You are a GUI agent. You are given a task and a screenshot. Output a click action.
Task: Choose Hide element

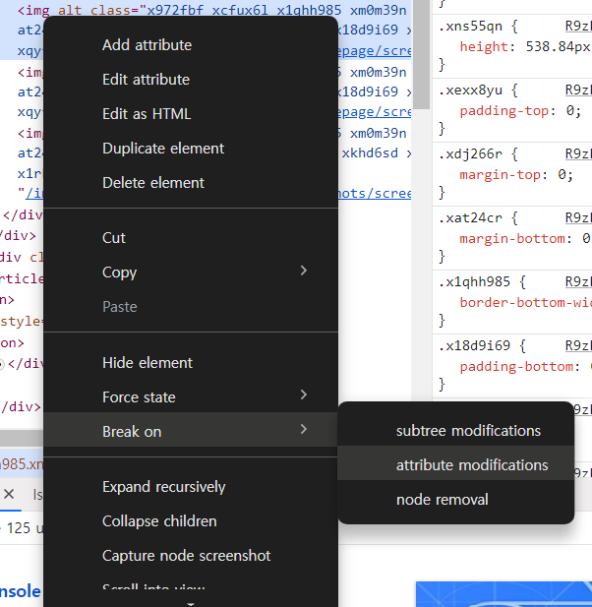[148, 363]
